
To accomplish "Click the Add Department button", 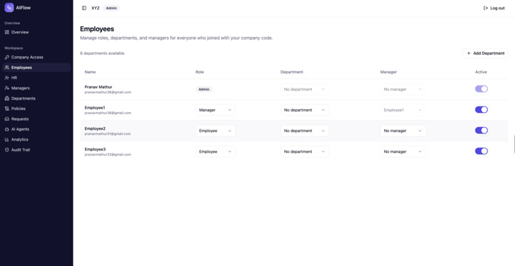I will tap(486, 53).
